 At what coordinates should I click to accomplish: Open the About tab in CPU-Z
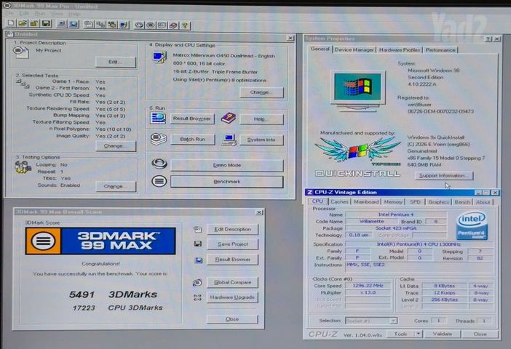click(x=483, y=202)
